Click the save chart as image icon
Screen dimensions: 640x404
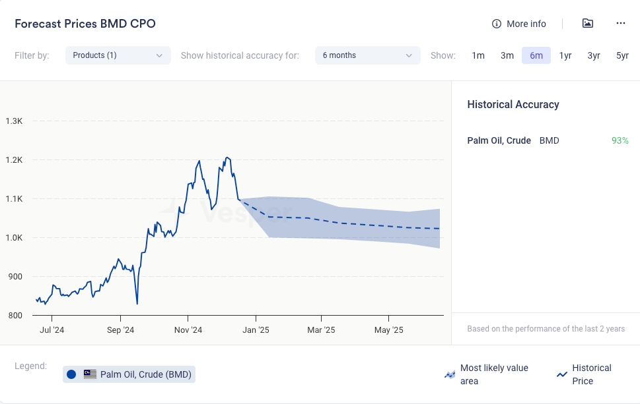pyautogui.click(x=587, y=24)
